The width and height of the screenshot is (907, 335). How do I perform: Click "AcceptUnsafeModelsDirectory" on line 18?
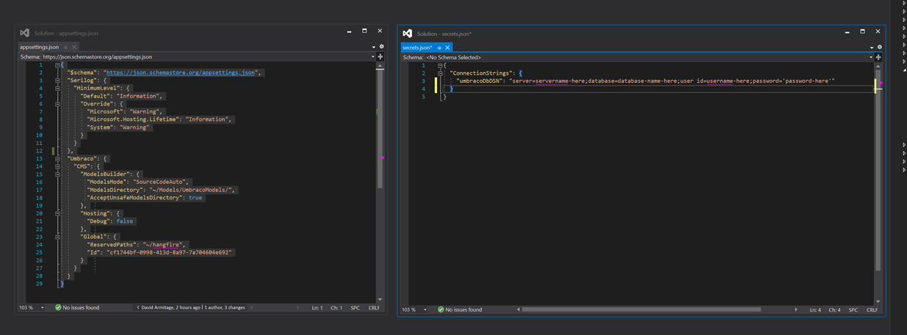[x=134, y=198]
